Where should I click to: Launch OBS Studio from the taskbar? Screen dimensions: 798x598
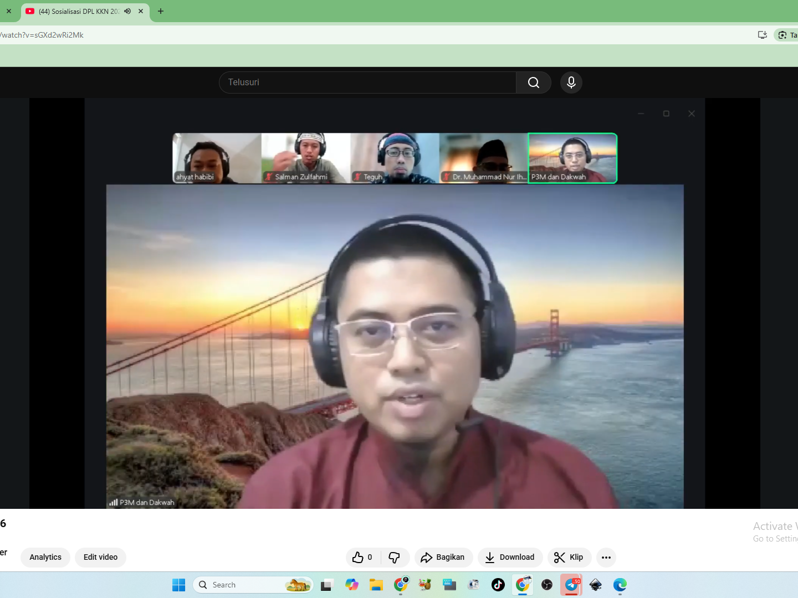pyautogui.click(x=547, y=585)
